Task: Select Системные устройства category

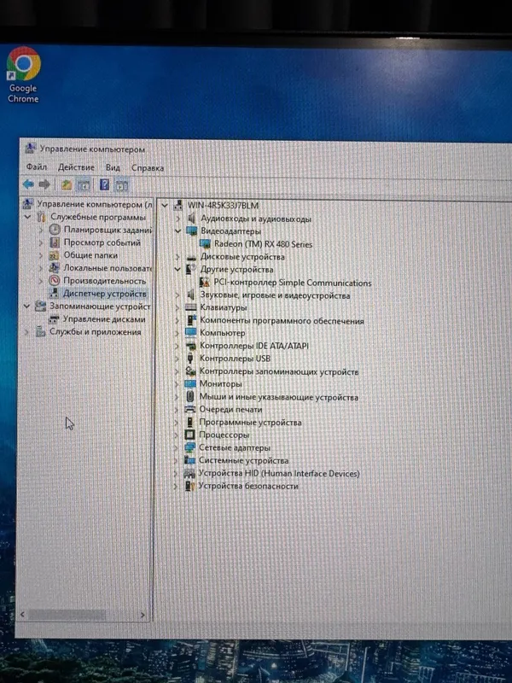Action: [x=243, y=460]
